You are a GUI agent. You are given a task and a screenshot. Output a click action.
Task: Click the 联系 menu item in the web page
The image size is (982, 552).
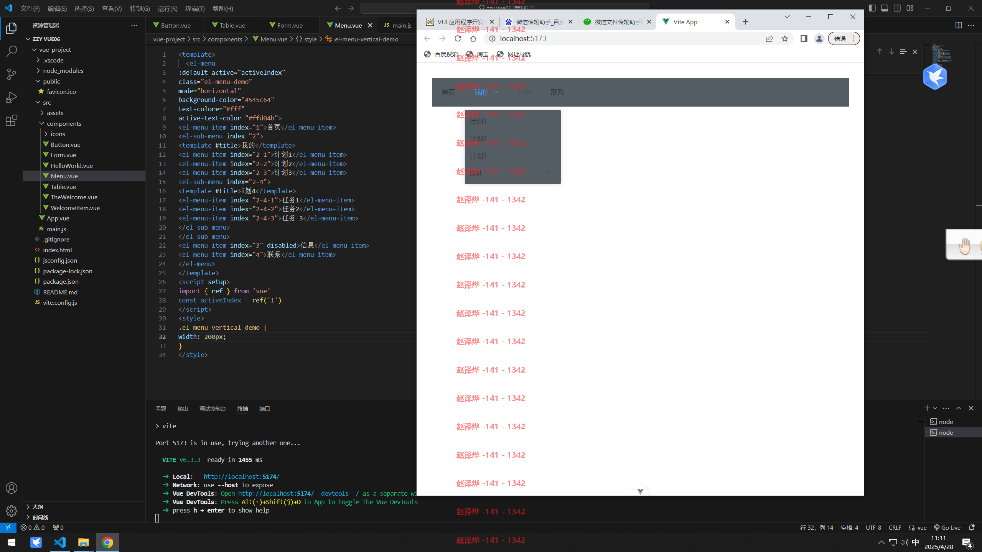click(557, 92)
